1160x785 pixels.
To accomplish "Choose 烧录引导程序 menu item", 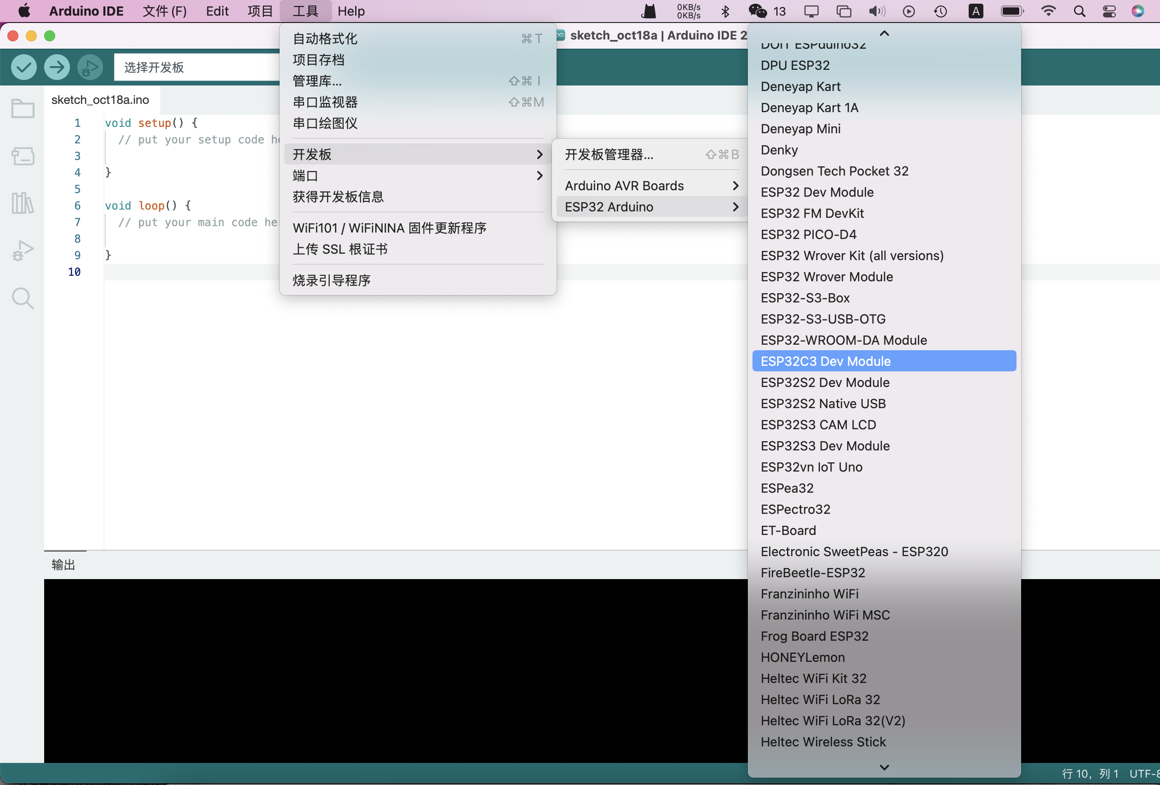I will coord(418,280).
